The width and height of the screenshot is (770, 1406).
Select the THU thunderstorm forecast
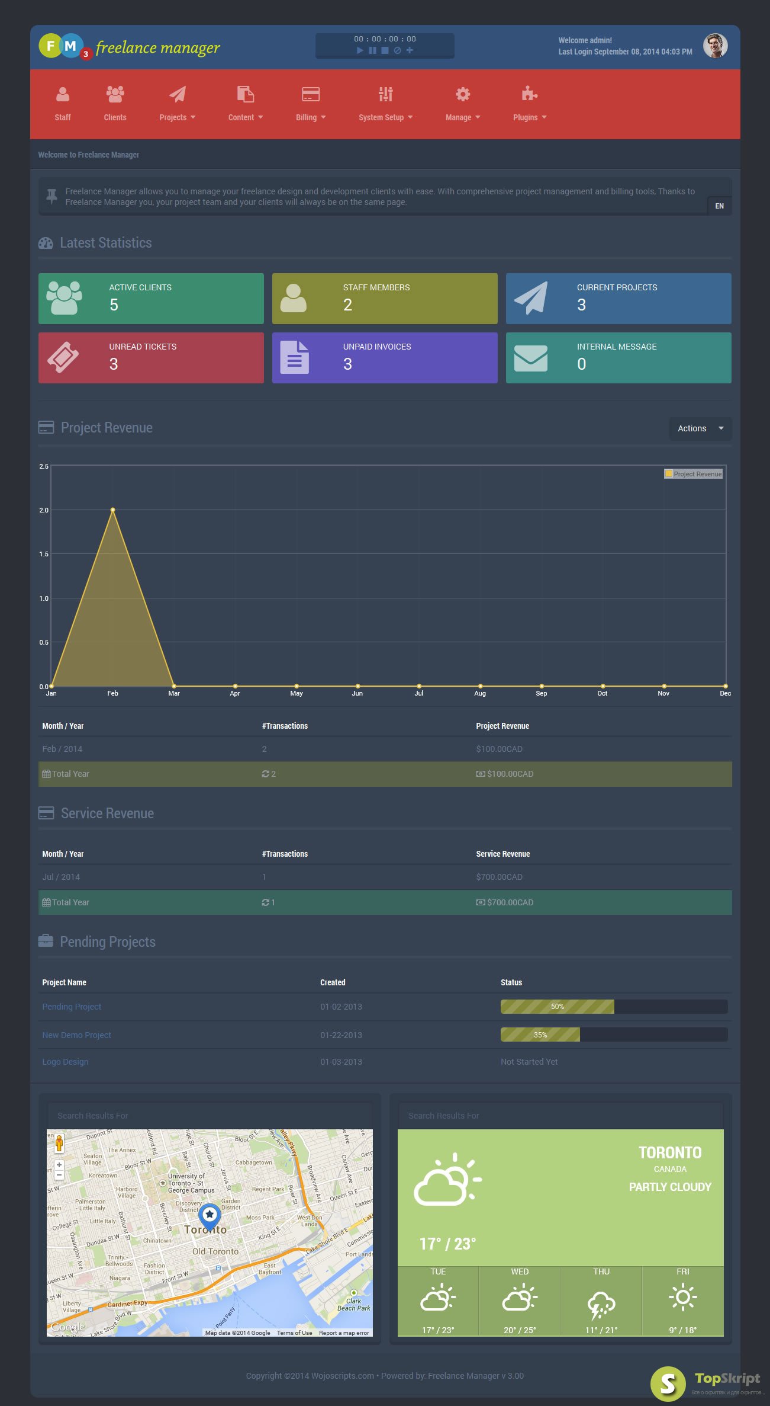point(601,1301)
